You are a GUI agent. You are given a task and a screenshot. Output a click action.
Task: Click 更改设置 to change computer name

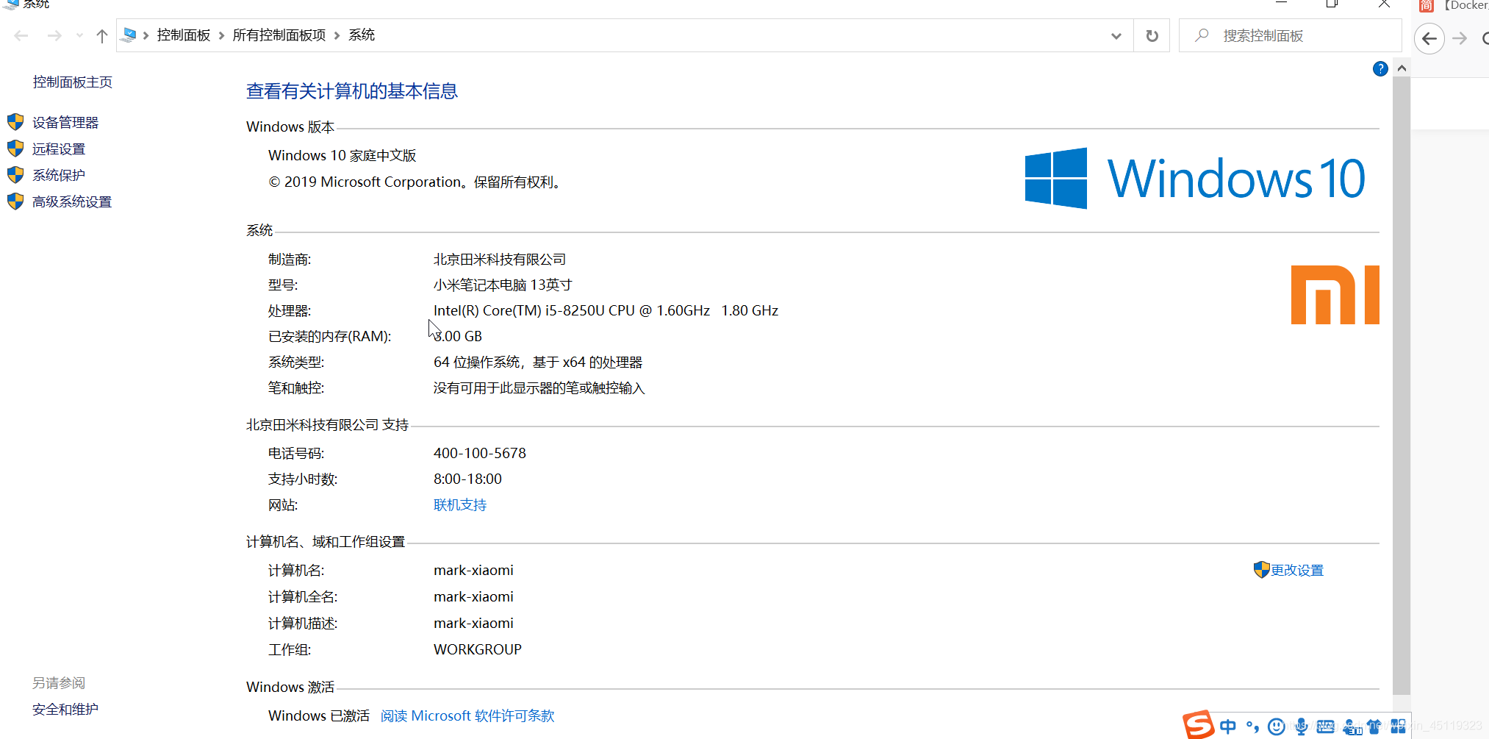coord(1297,570)
